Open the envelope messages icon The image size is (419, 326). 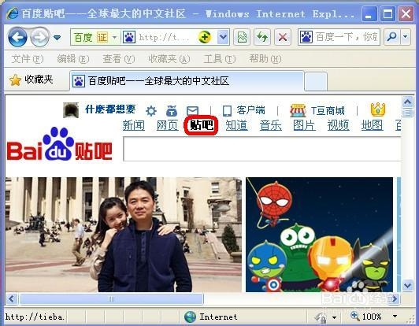click(192, 110)
